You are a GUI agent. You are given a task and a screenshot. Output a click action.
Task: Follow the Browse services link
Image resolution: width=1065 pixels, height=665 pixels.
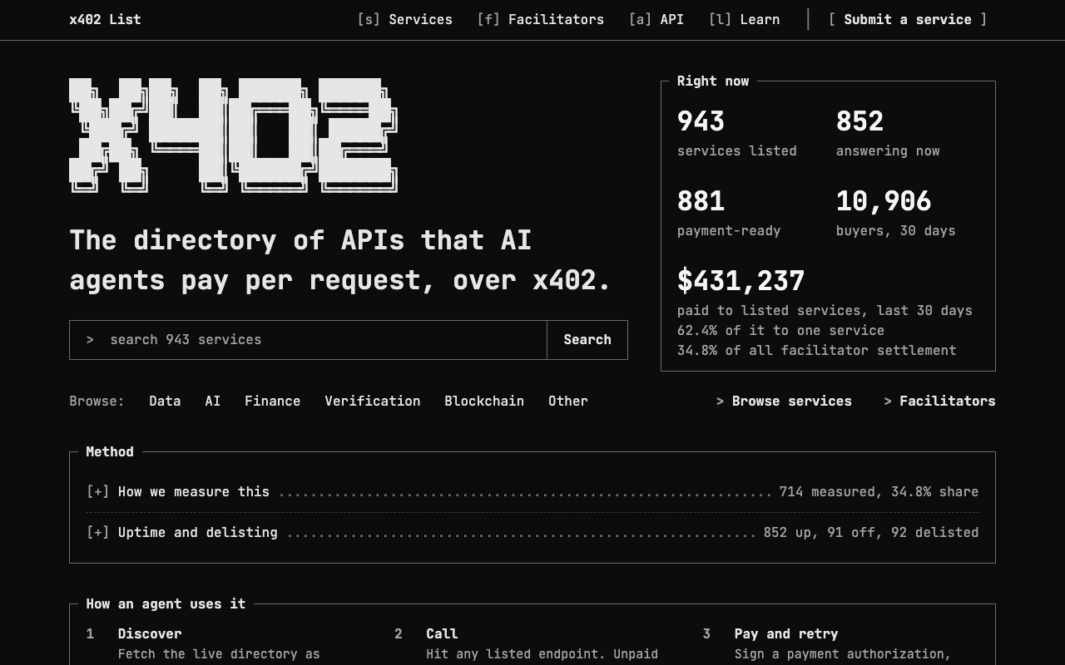[x=784, y=401]
